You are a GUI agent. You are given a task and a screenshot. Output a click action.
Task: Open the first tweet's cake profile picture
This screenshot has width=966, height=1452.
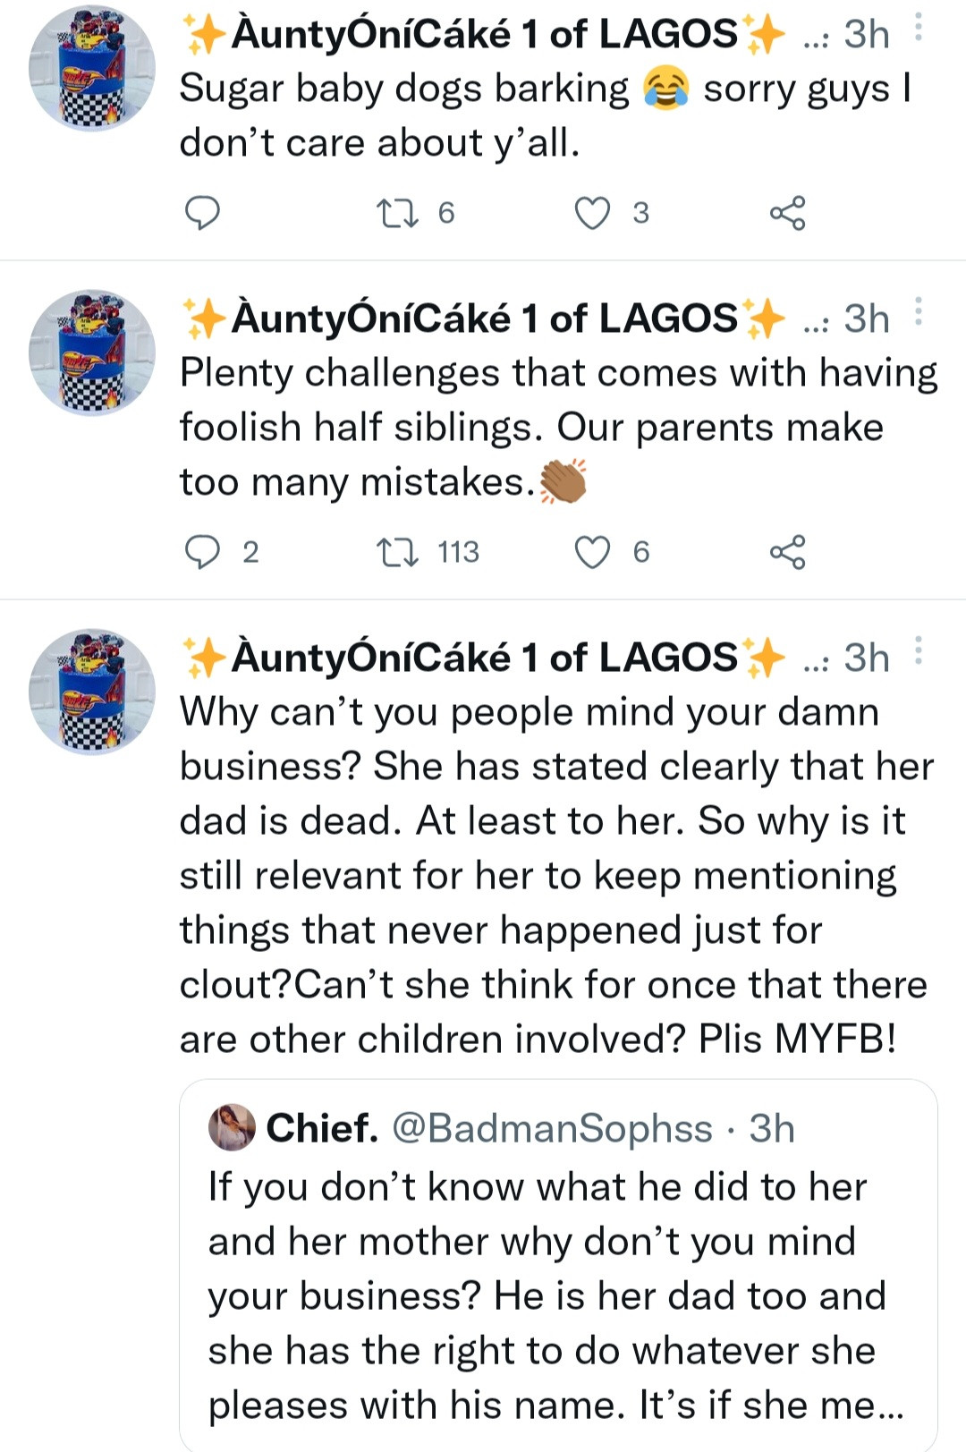tap(92, 68)
